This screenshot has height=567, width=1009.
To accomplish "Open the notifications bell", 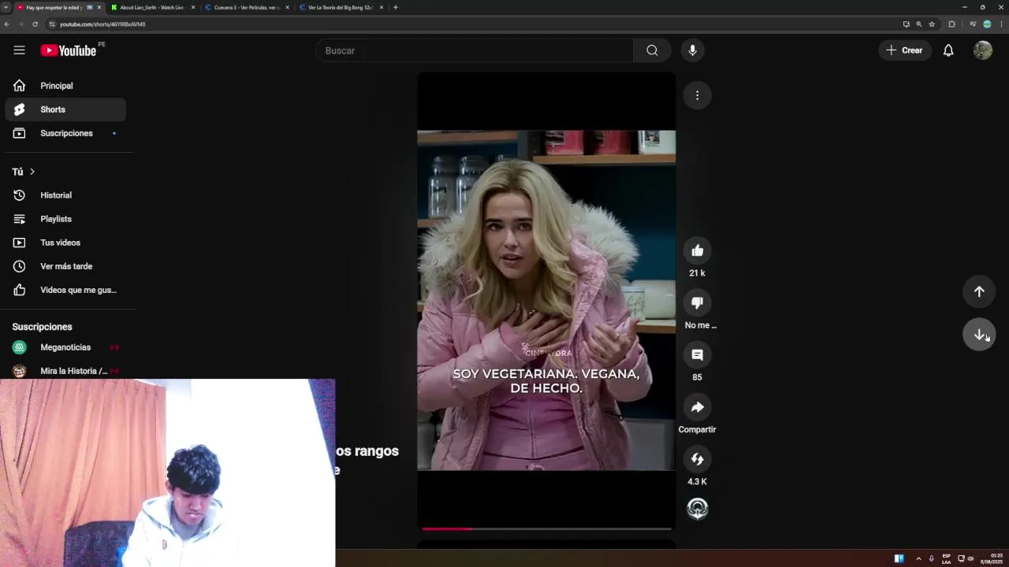I will pos(948,50).
